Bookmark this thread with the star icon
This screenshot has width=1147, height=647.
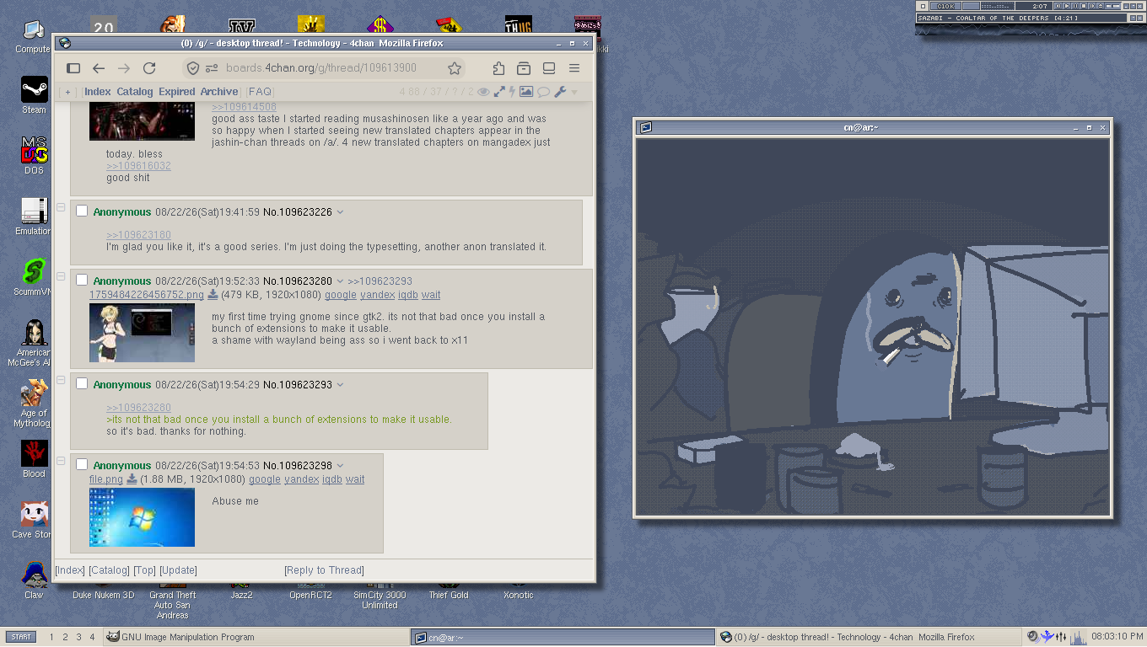(455, 68)
